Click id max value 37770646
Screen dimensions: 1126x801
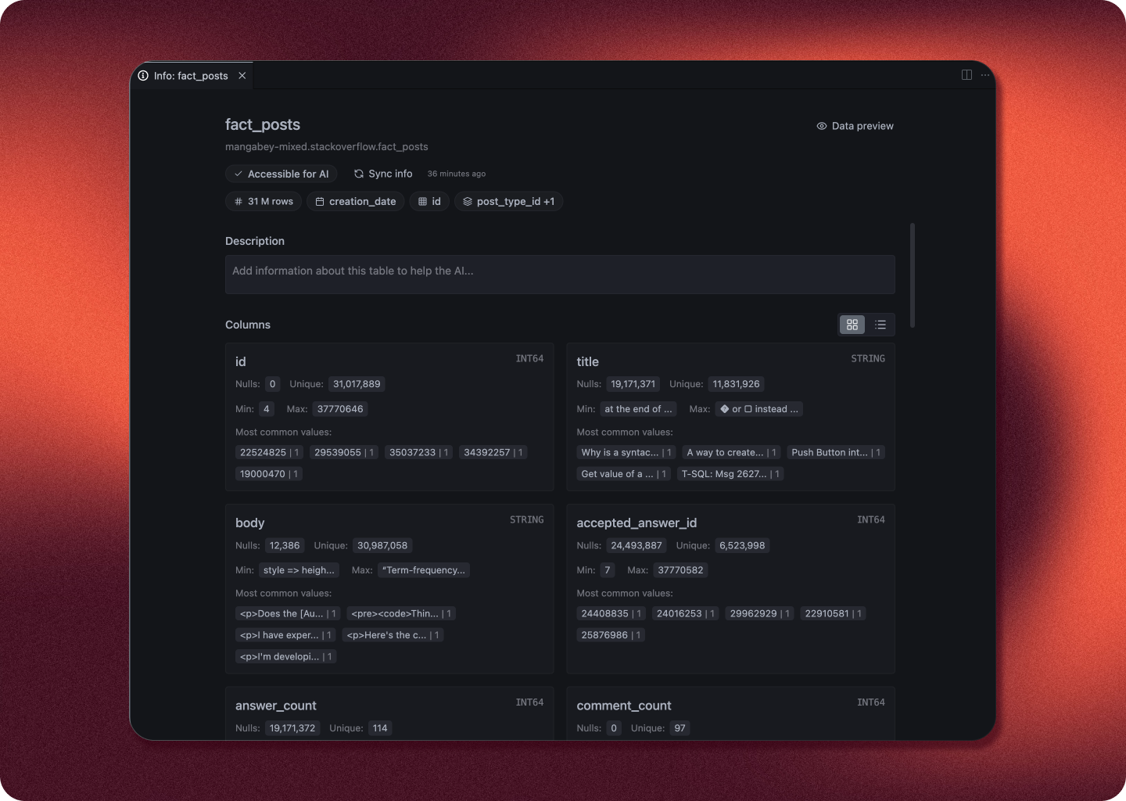coord(340,409)
